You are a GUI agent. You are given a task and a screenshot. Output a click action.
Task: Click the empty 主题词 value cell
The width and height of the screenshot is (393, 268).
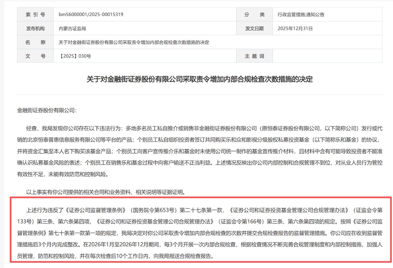click(327, 56)
